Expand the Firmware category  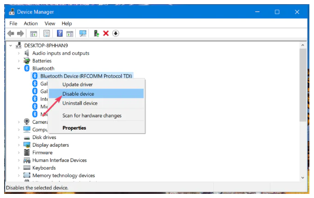coord(18,153)
